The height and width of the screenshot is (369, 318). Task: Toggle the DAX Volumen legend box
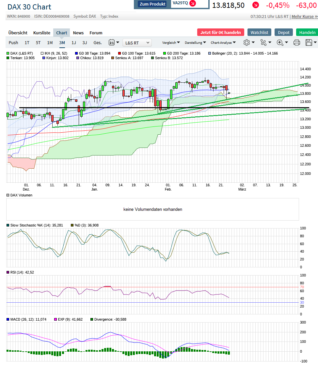pyautogui.click(x=8, y=195)
